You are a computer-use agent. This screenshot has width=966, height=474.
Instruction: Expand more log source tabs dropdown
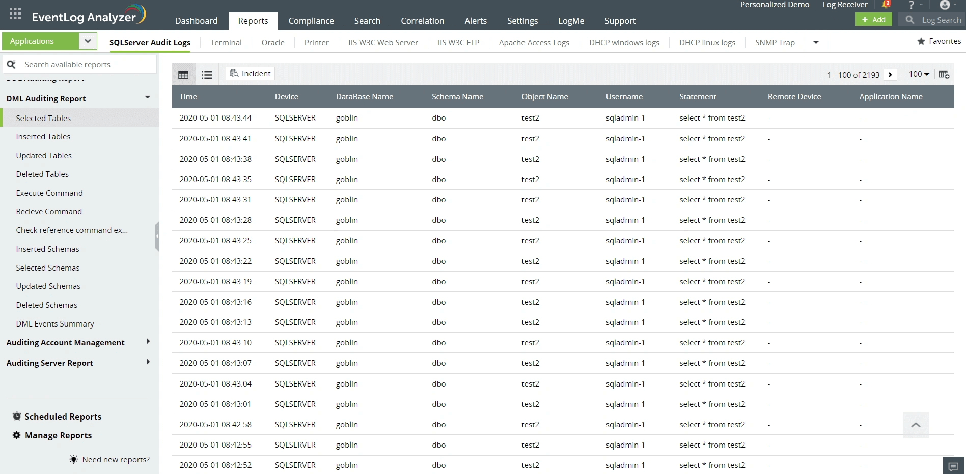816,42
